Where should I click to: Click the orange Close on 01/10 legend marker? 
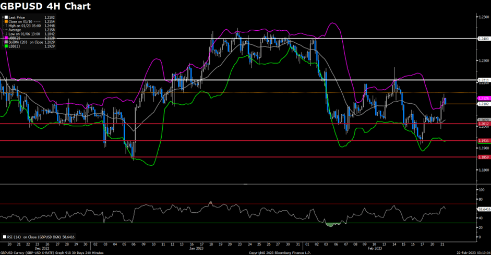coord(5,21)
